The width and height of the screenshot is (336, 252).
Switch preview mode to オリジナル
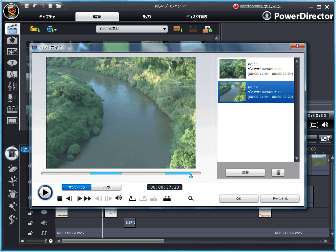pyautogui.click(x=76, y=187)
